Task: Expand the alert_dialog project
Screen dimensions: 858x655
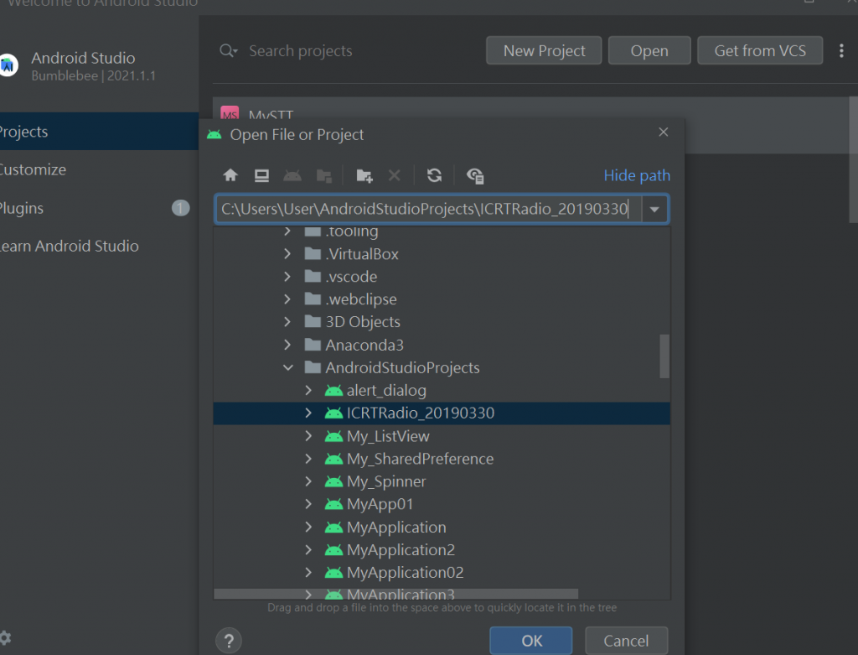Action: point(308,390)
